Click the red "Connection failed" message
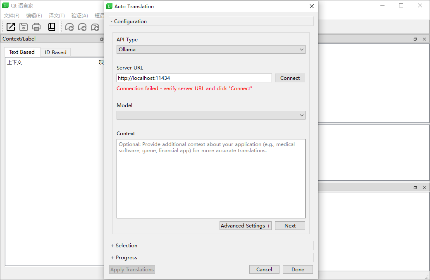Viewport: 430px width, 280px height. 184,89
